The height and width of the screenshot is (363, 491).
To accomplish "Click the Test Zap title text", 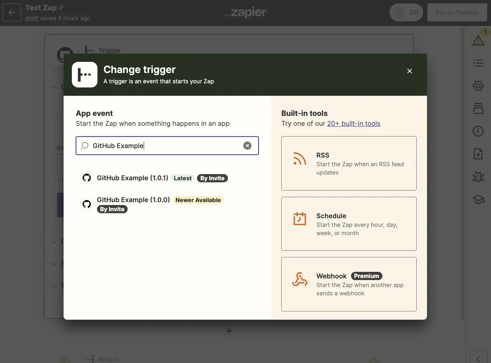I will pos(41,7).
